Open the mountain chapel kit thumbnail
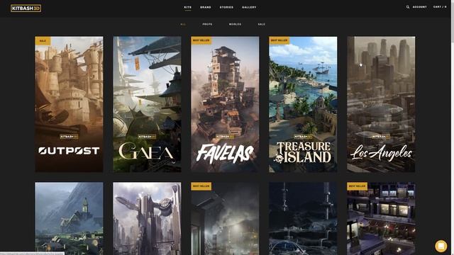 coord(69,219)
